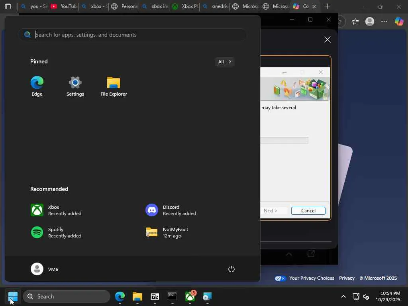Open the terminal window from the taskbar
This screenshot has width=408, height=306.
[172, 296]
